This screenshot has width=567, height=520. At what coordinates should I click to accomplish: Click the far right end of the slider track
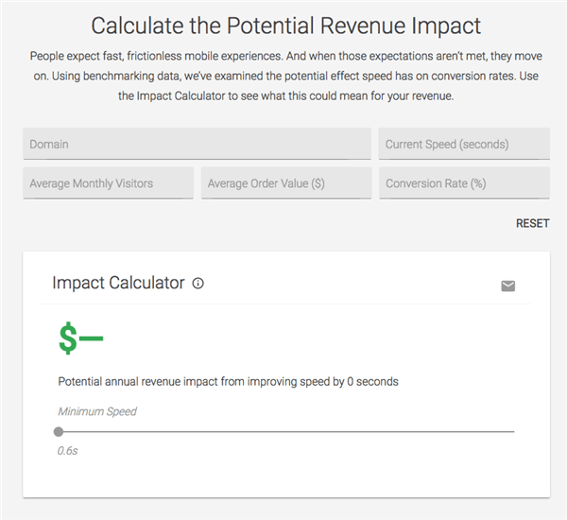513,431
